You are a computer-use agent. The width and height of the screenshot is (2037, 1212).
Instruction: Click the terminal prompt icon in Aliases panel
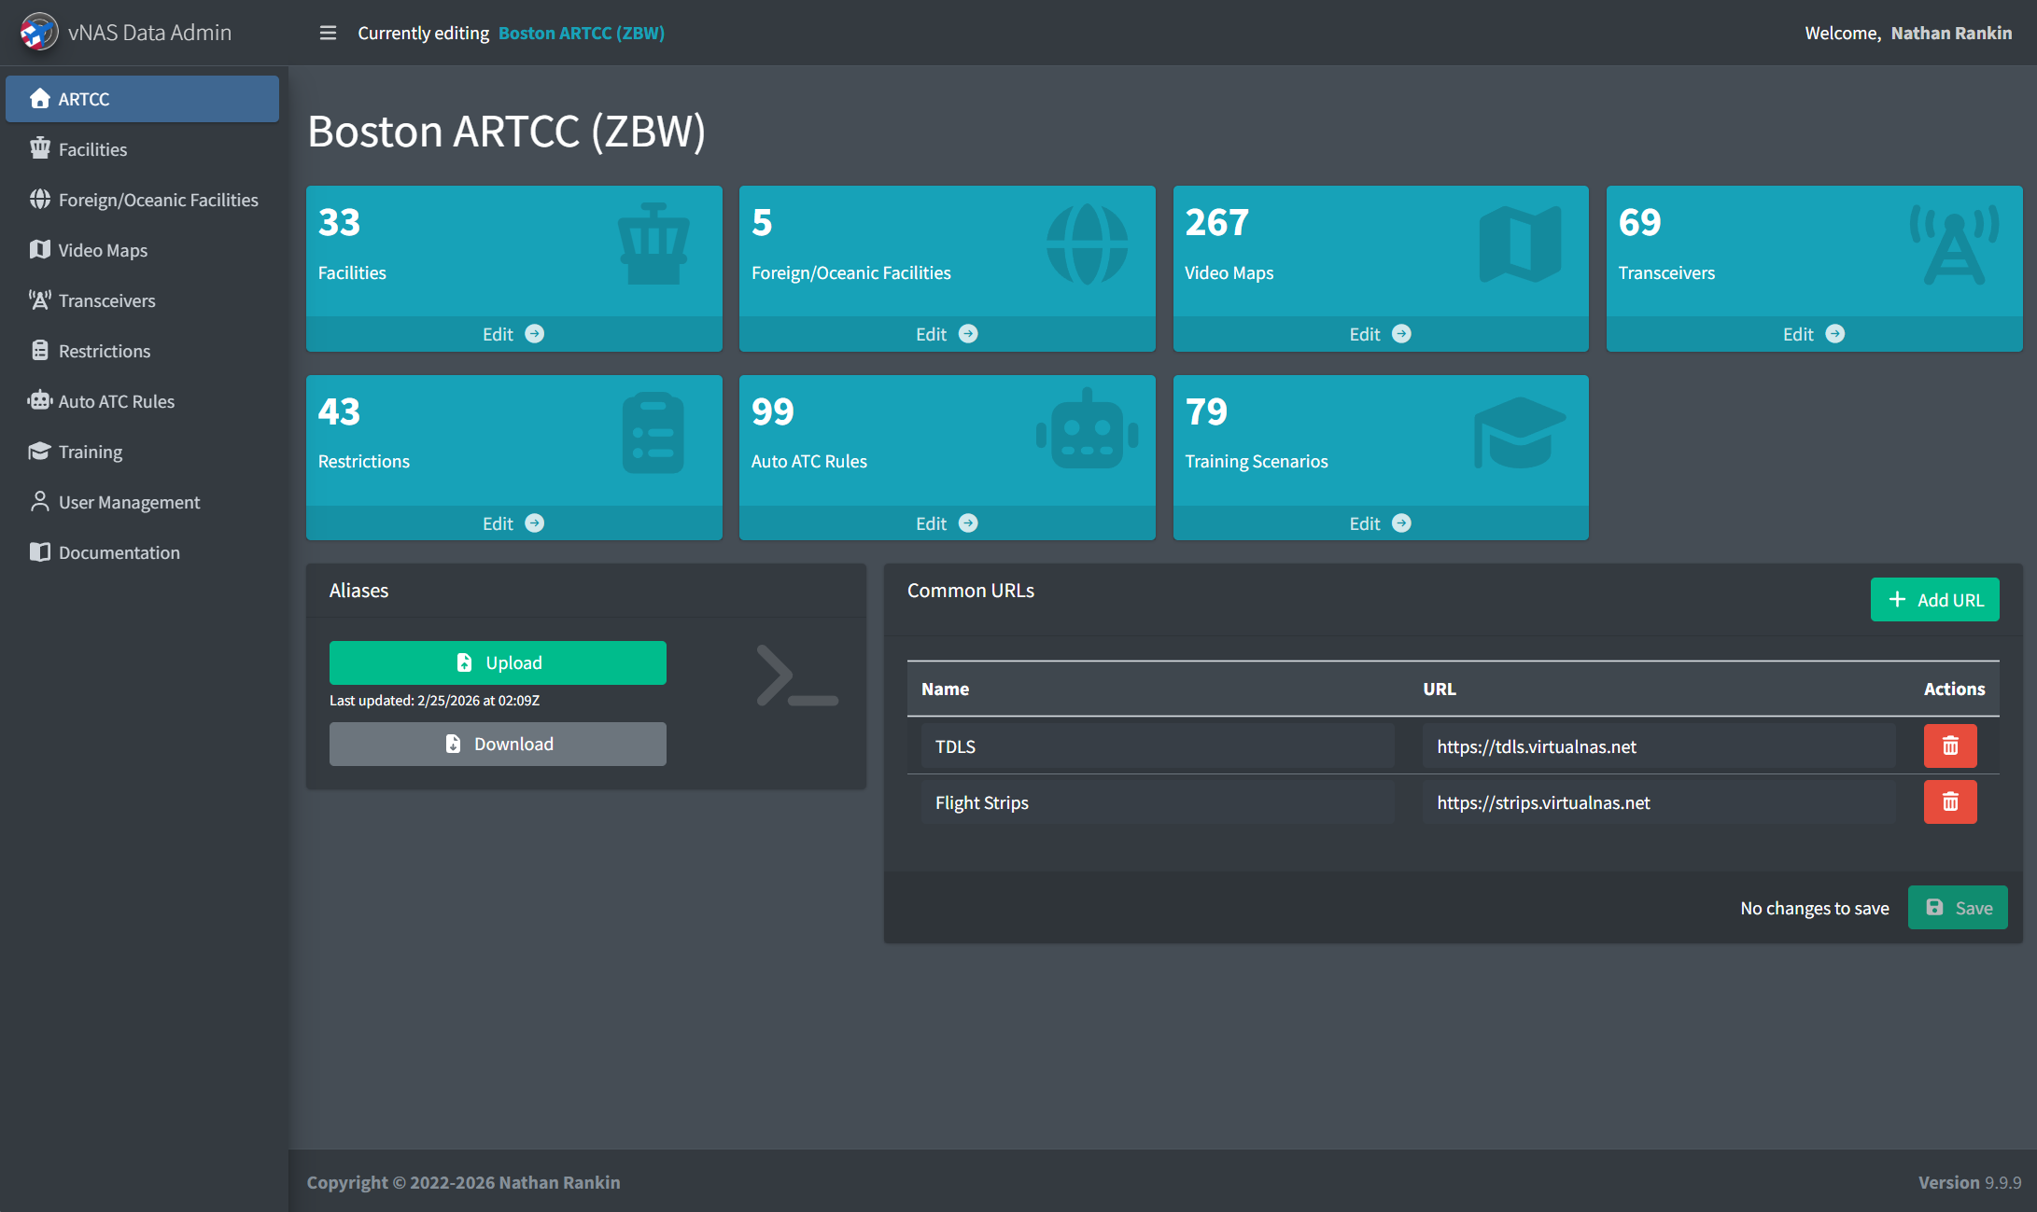pyautogui.click(x=796, y=676)
